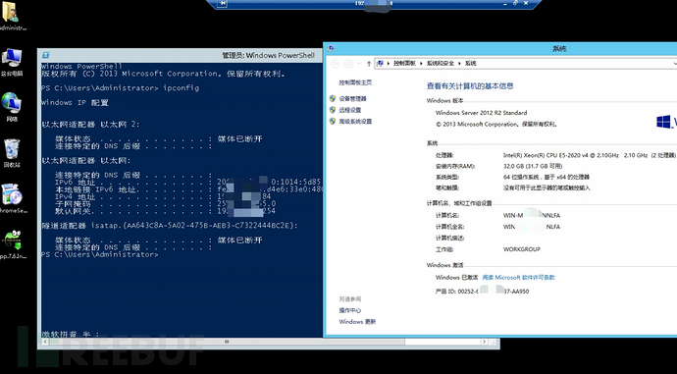Click the Back navigation arrow in System window

tap(335, 64)
